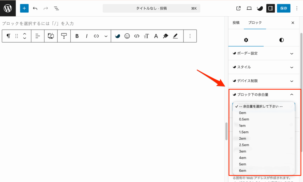Switch to the 投稿 tab
The width and height of the screenshot is (303, 182).
(236, 23)
